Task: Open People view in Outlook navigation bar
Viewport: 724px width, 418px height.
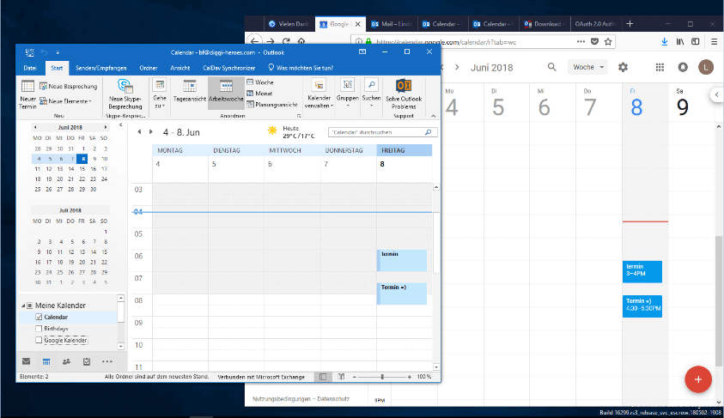Action: pos(66,361)
